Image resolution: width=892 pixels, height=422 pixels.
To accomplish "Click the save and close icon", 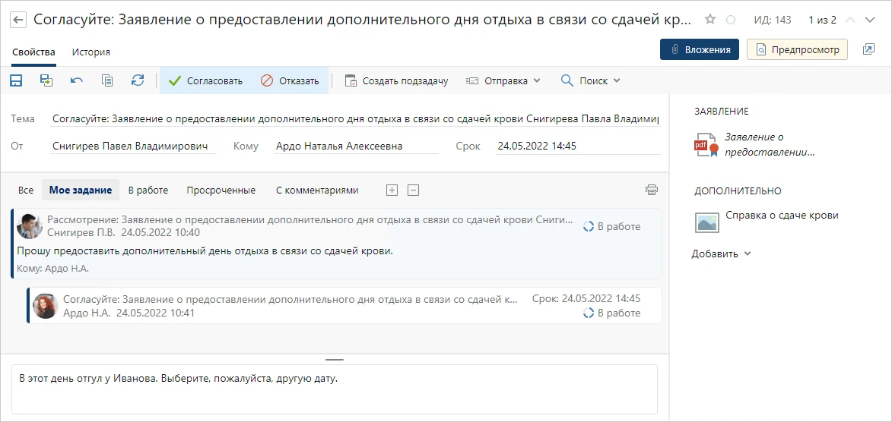I will coord(46,80).
